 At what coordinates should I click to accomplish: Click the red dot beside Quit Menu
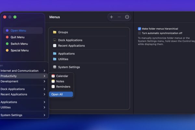coord(7,37)
